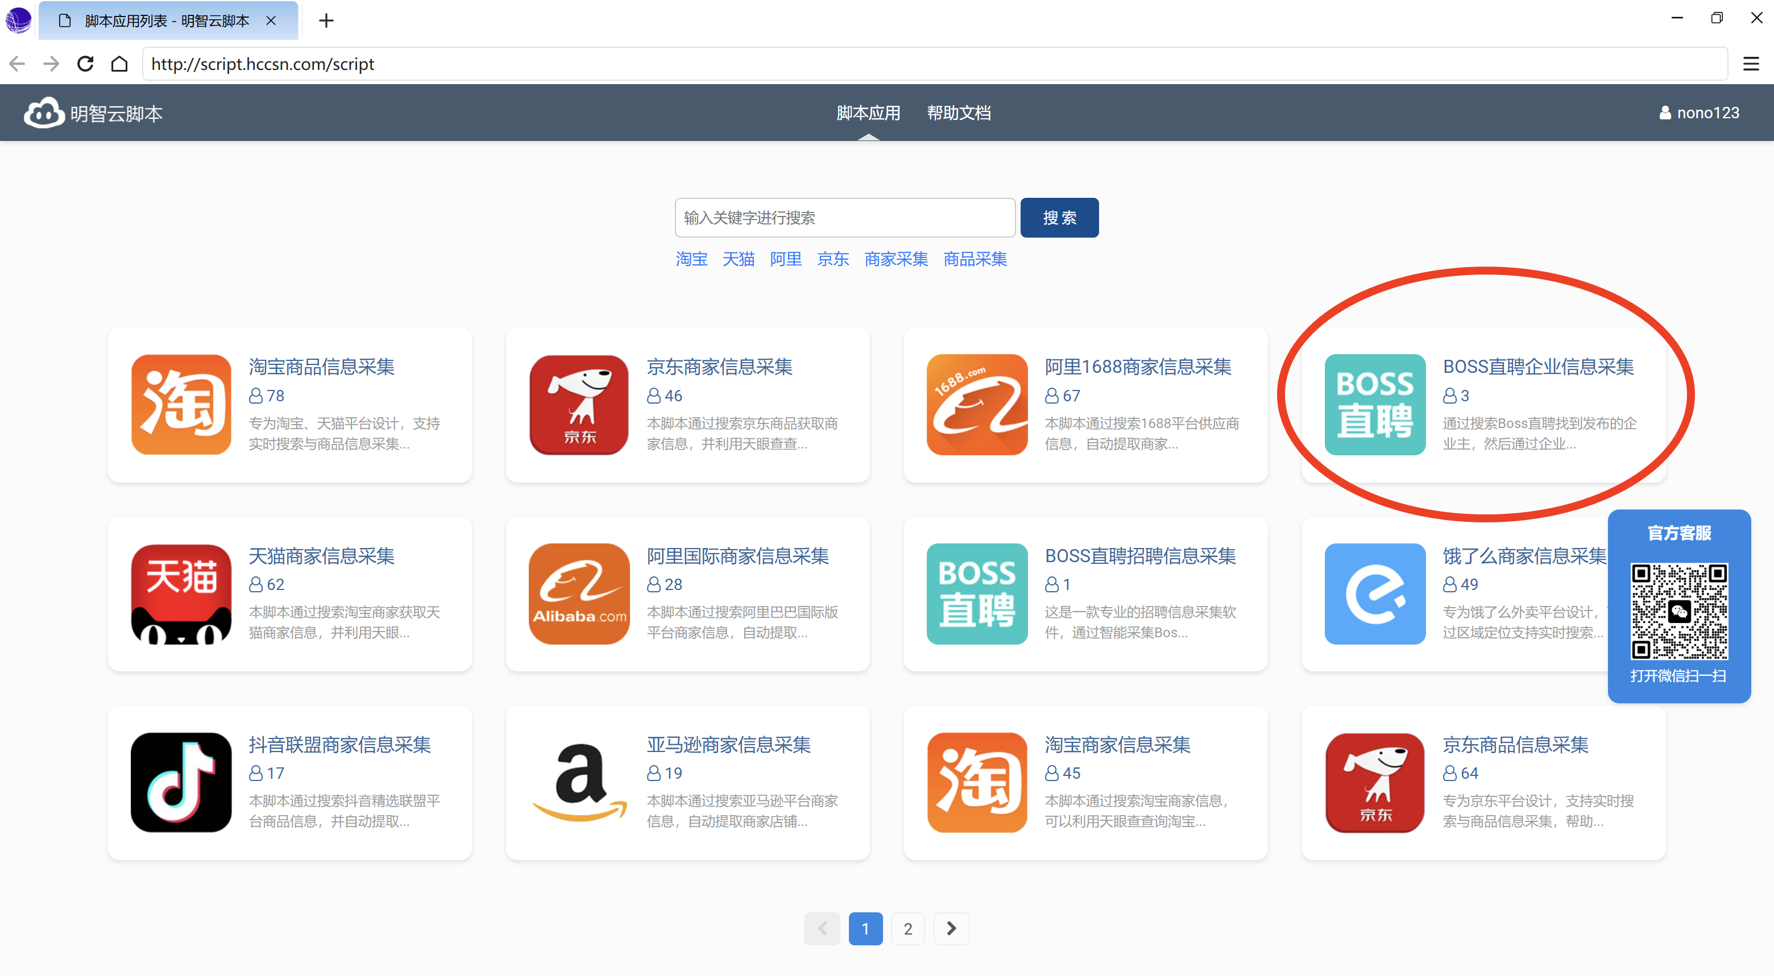This screenshot has width=1774, height=976.
Task: Click the Alibaba 1688 app icon
Action: click(977, 405)
